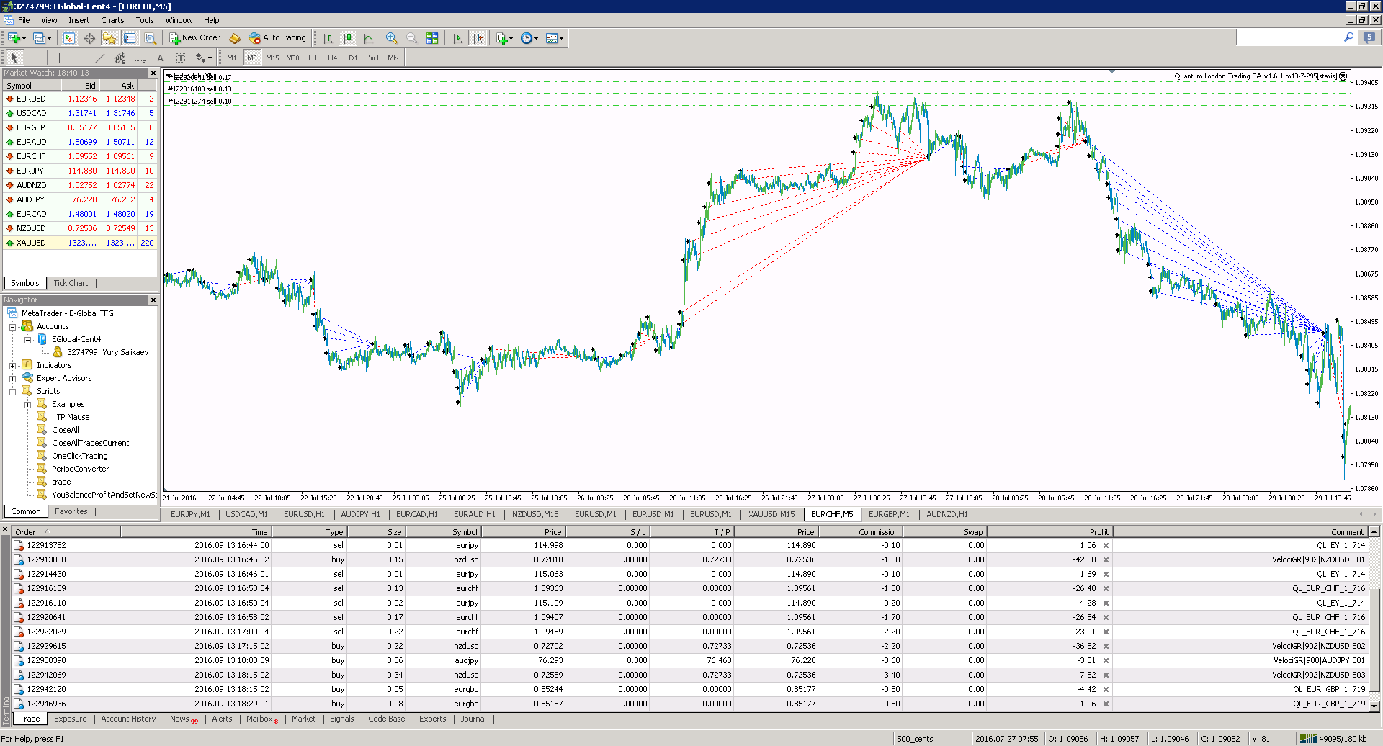The height and width of the screenshot is (746, 1383).
Task: Switch chart to bar chart style
Action: (328, 38)
